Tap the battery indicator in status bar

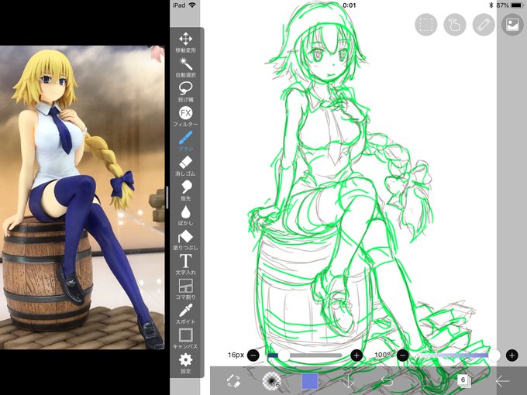[x=517, y=5]
